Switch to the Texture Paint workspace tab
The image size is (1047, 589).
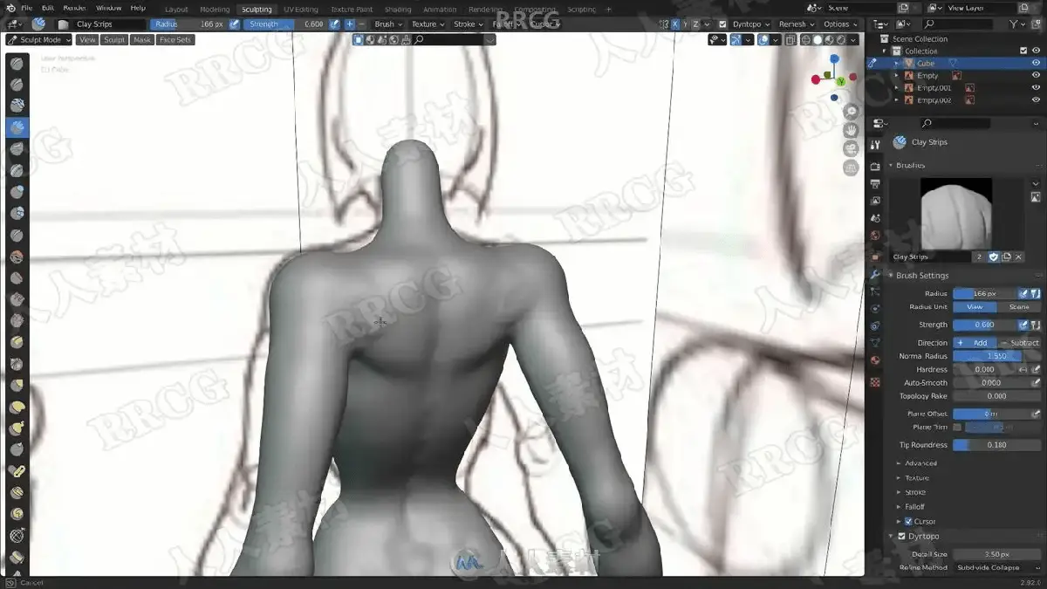point(352,9)
